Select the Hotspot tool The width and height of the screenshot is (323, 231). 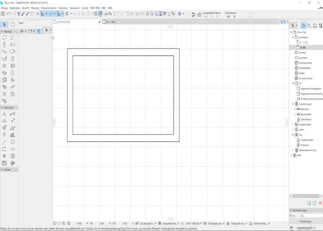pos(4,156)
